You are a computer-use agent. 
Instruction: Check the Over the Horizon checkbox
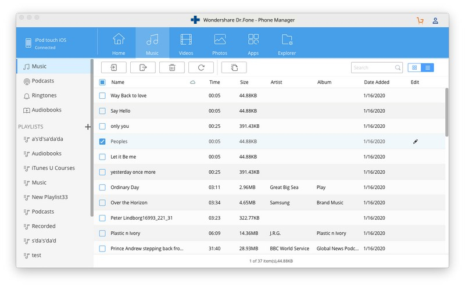pyautogui.click(x=102, y=203)
